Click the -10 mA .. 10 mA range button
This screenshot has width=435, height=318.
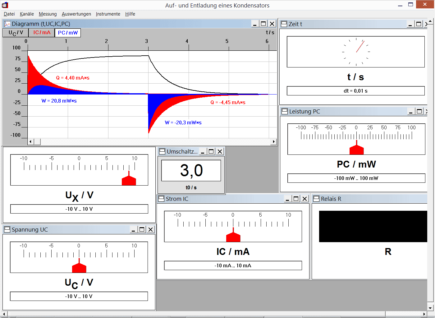click(x=233, y=265)
